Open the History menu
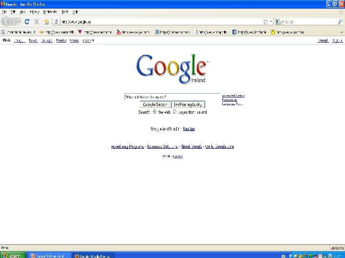The width and height of the screenshot is (345, 258). pyautogui.click(x=34, y=12)
